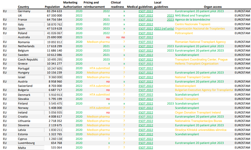Select Germany's population 83 294 633

tap(54, 11)
